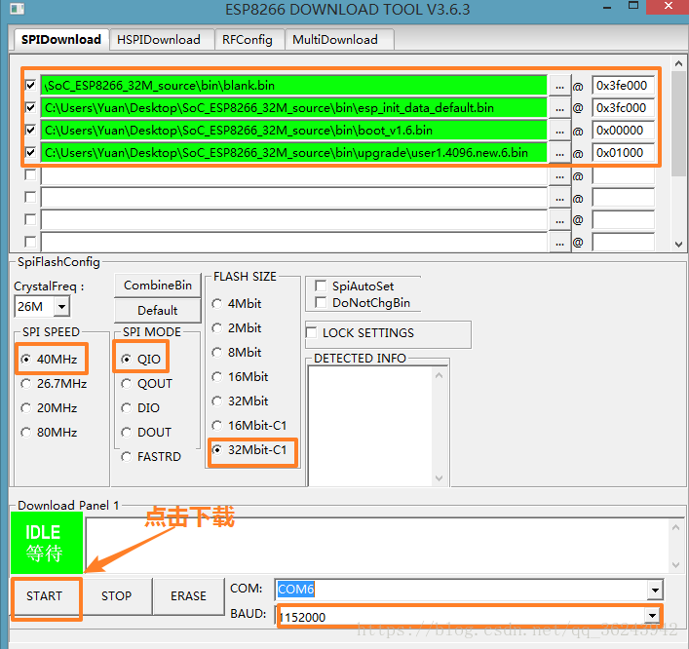Open the CrystalFreq 26M dropdown
The height and width of the screenshot is (649, 689).
62,306
